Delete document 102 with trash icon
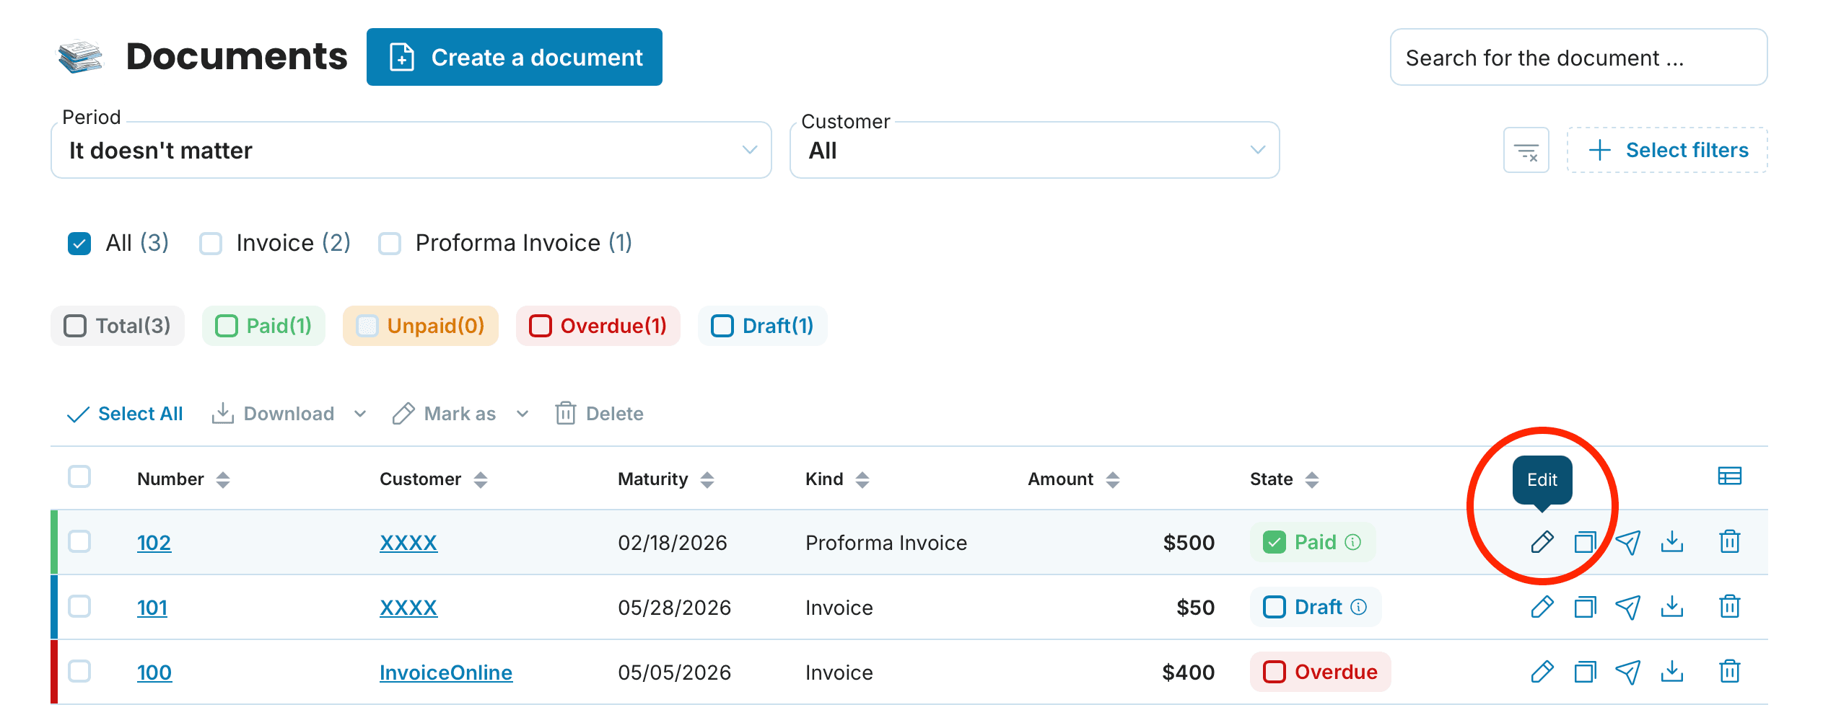Screen dimensions: 1823x728 pyautogui.click(x=1729, y=542)
